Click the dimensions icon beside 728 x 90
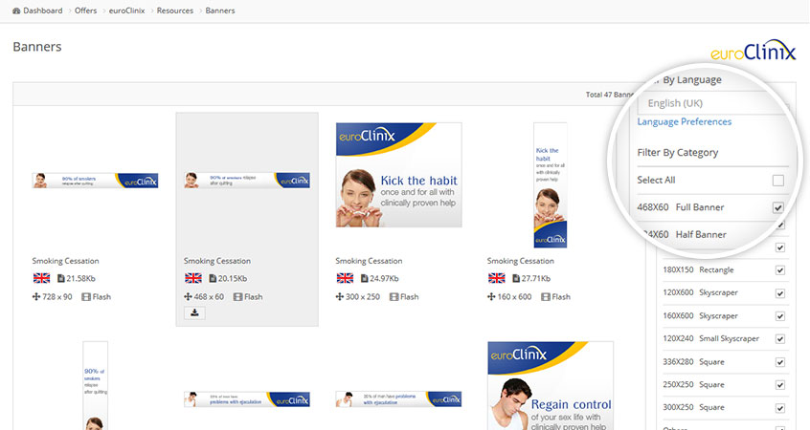This screenshot has width=810, height=430. 36,297
